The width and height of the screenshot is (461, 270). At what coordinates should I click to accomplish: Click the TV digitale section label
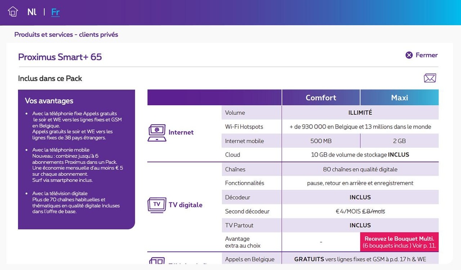coord(185,205)
